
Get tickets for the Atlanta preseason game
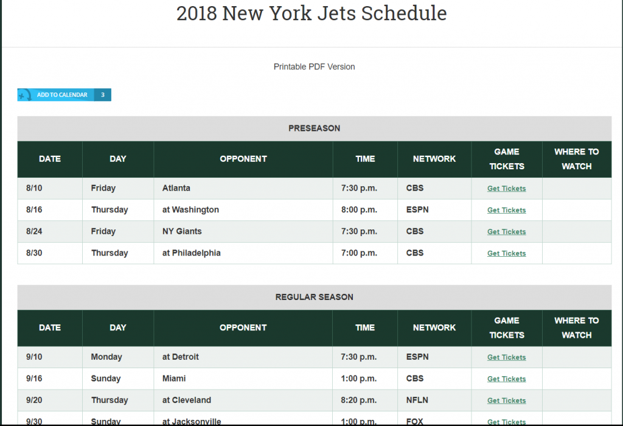506,189
